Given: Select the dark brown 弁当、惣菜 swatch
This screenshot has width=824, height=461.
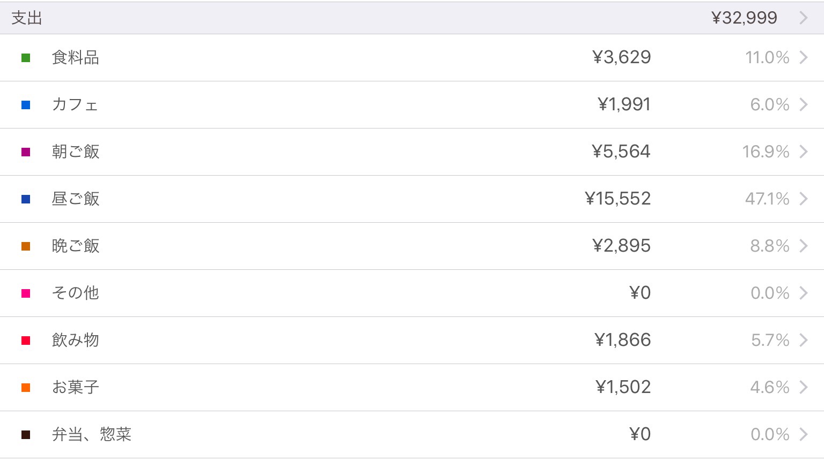Looking at the screenshot, I should [26, 435].
